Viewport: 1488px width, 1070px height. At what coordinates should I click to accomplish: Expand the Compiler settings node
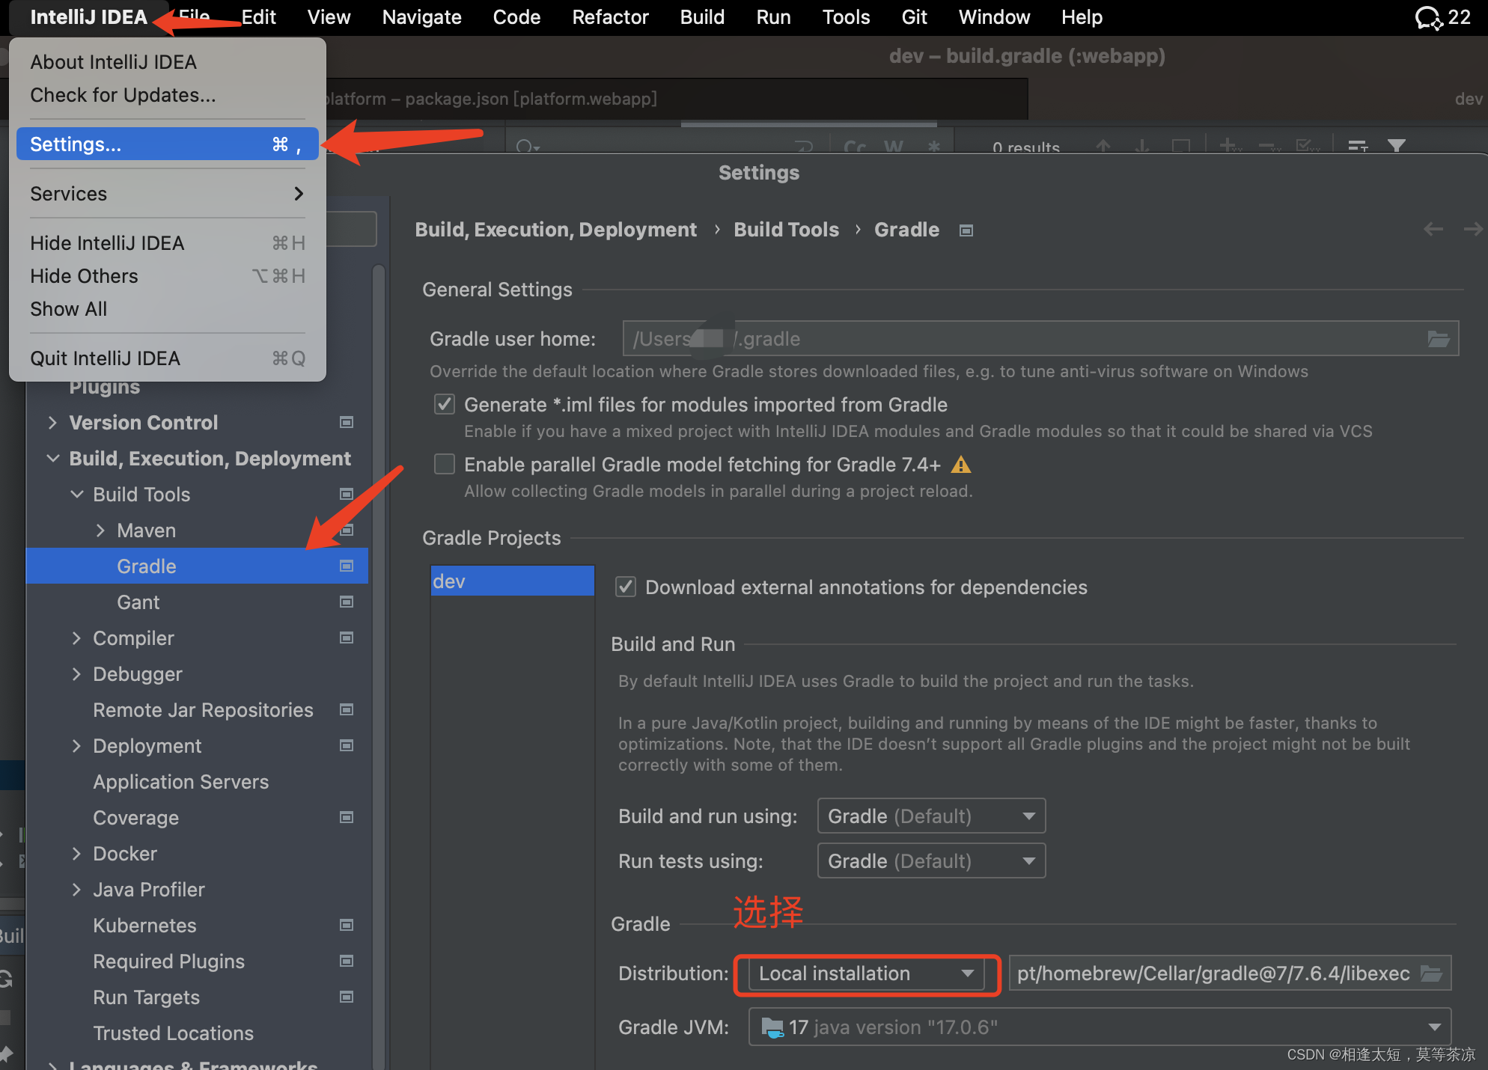tap(76, 638)
